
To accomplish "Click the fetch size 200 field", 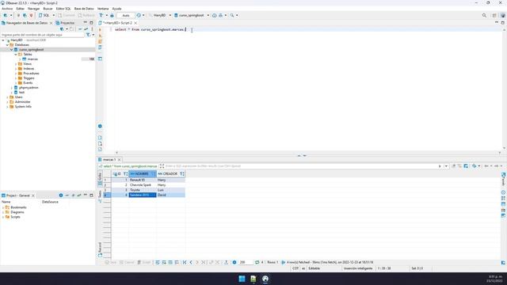I will (x=246, y=262).
